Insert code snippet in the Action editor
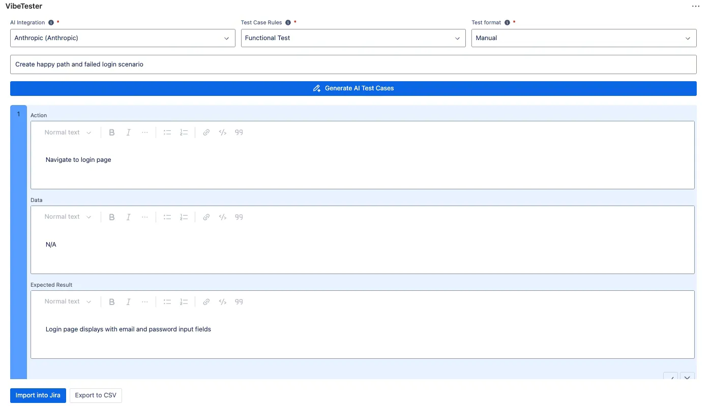Screen dimensions: 712x406 tap(222, 132)
